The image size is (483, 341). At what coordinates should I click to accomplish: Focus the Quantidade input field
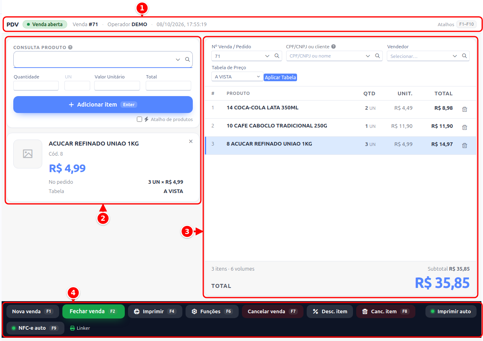click(x=36, y=86)
